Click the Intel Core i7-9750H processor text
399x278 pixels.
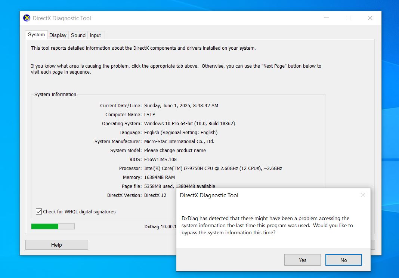(x=213, y=168)
